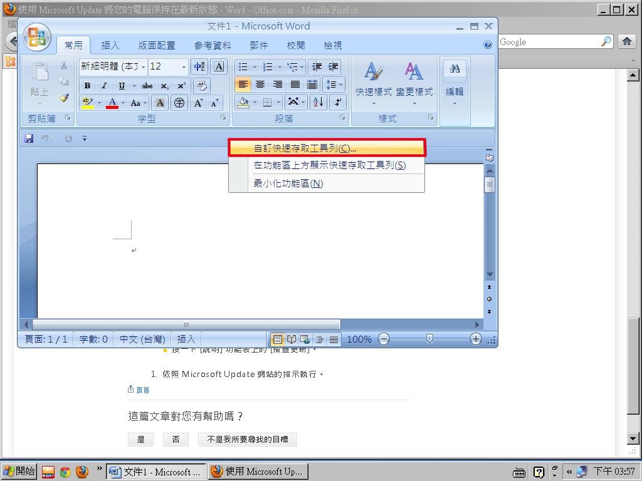Click the Character Border icon (framed A)
Screen dimensions: 642x481
219,66
